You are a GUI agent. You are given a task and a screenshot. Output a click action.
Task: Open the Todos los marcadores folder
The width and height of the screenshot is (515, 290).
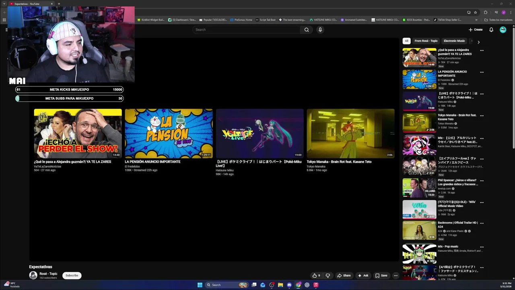(x=498, y=20)
